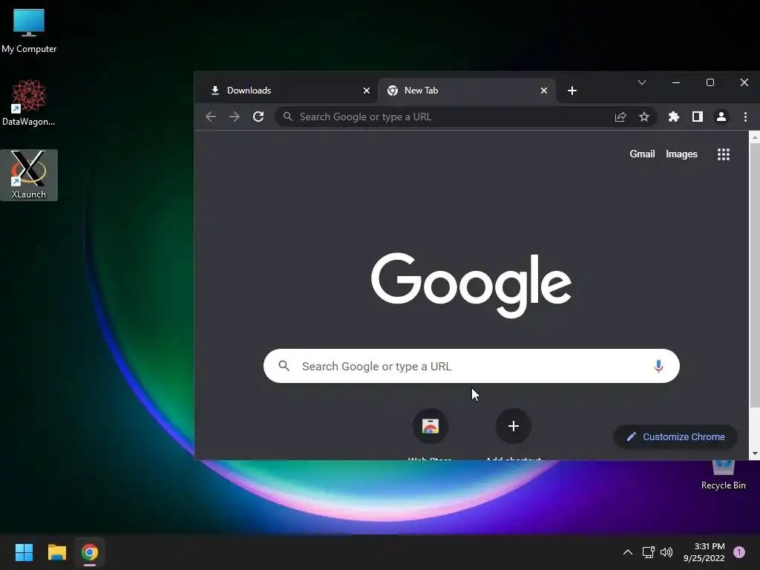Screen dimensions: 760x570
Task: Open the Gmail link
Action: [642, 154]
